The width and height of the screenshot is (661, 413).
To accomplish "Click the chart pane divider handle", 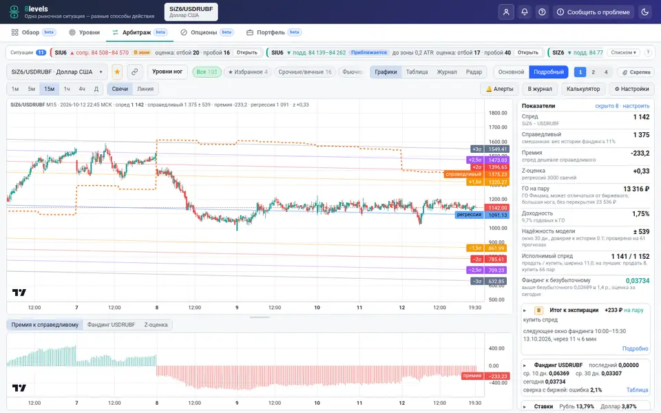I will (260, 317).
